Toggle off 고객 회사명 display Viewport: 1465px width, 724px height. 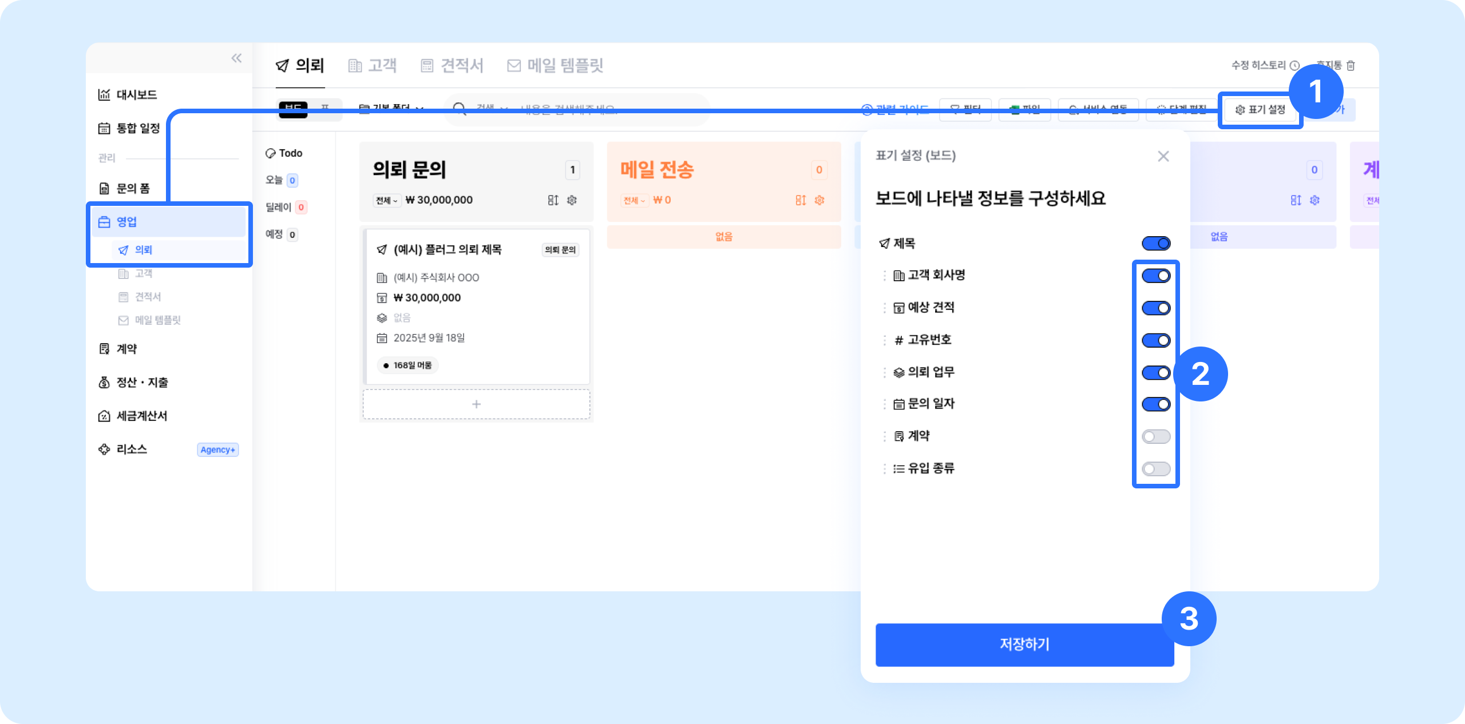[1155, 276]
